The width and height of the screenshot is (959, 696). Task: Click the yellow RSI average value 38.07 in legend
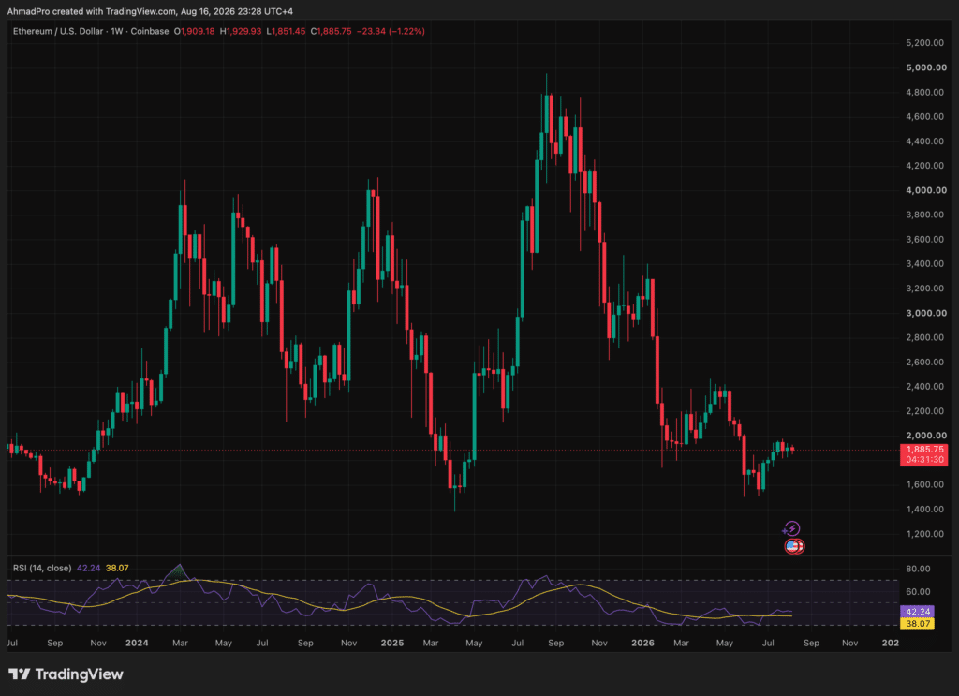coord(117,569)
